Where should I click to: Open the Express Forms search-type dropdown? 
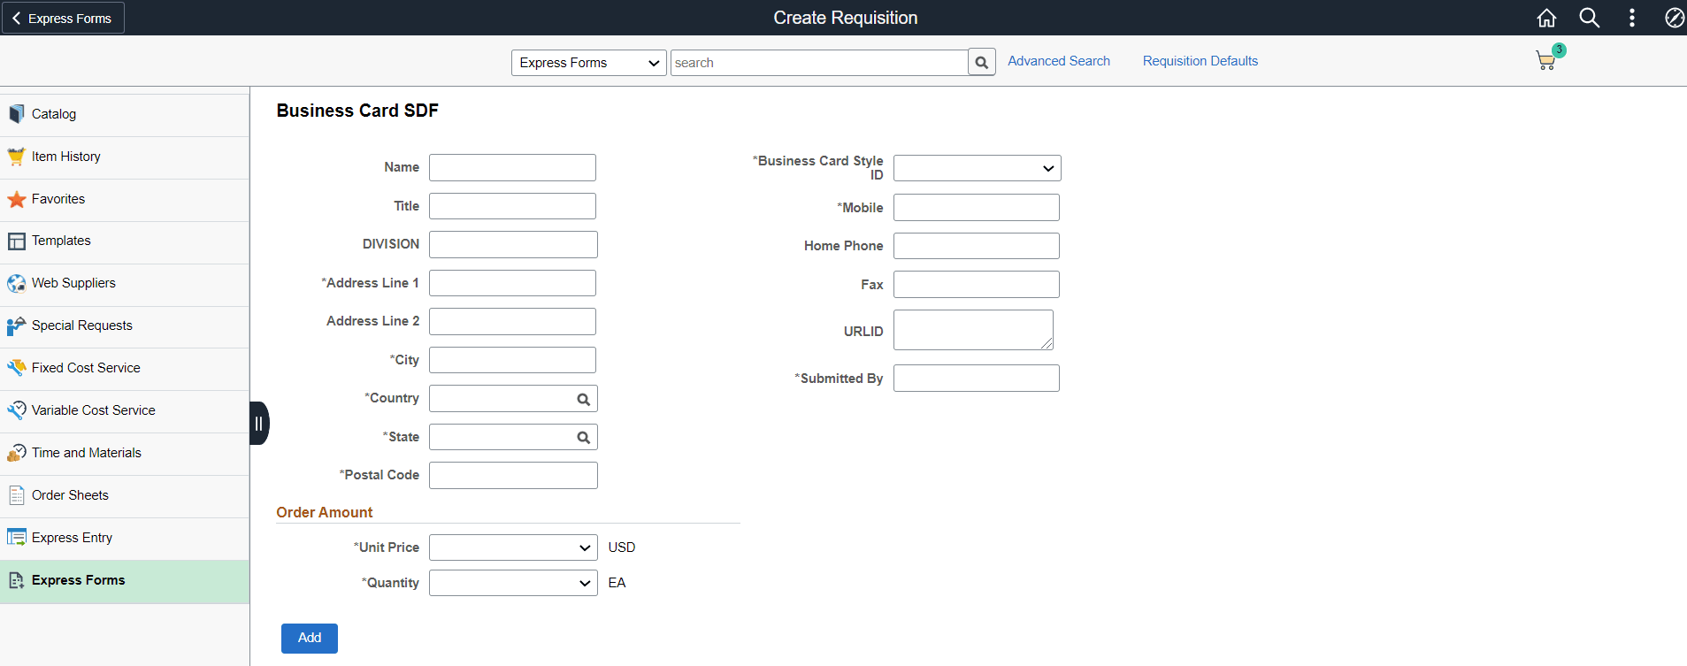(x=589, y=63)
